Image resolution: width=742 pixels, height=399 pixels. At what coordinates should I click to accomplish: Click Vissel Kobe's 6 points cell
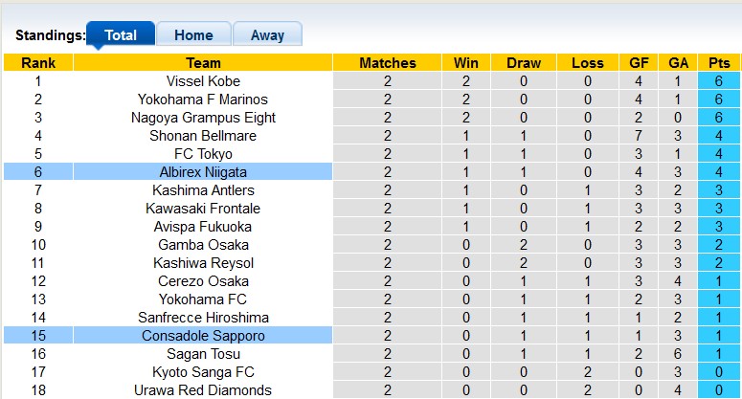(719, 81)
